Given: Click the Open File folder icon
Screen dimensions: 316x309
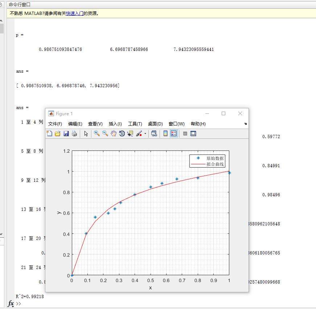Looking at the screenshot, I should 57,134.
